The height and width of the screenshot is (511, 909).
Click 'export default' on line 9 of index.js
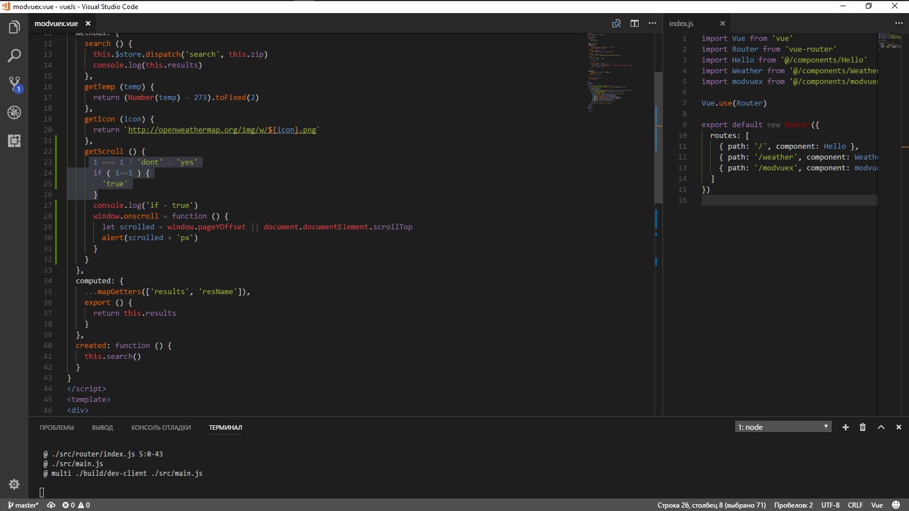pyautogui.click(x=732, y=124)
